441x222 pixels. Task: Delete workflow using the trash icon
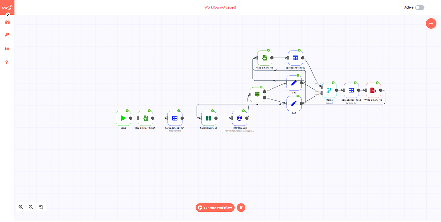(x=241, y=207)
